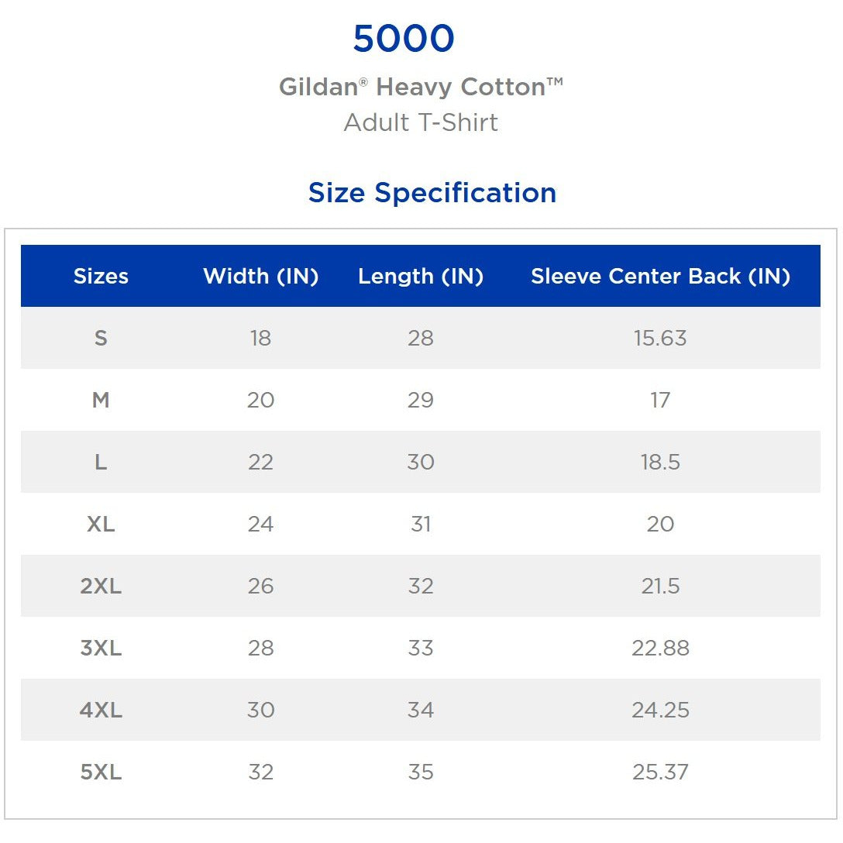The image size is (843, 843).
Task: Click the "Size Specification" heading
Action: pos(432,192)
